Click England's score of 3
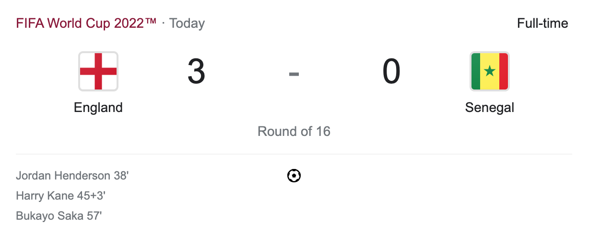 [196, 72]
